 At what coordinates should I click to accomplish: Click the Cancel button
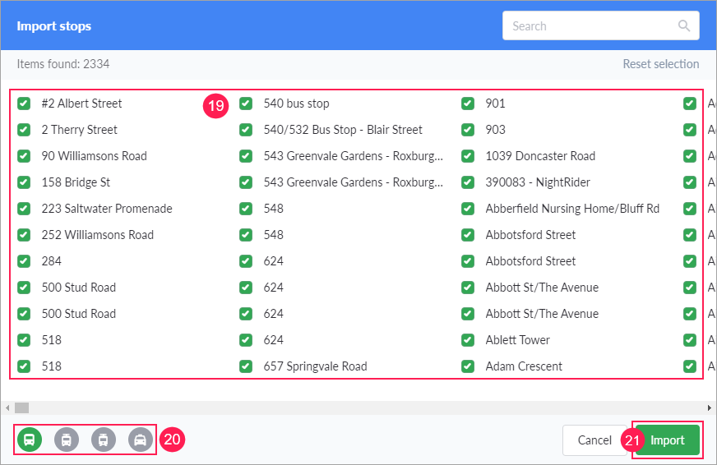coord(594,440)
